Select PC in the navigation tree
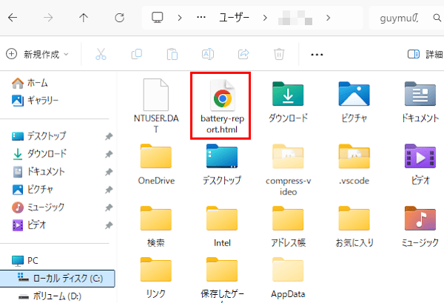 click(x=25, y=260)
